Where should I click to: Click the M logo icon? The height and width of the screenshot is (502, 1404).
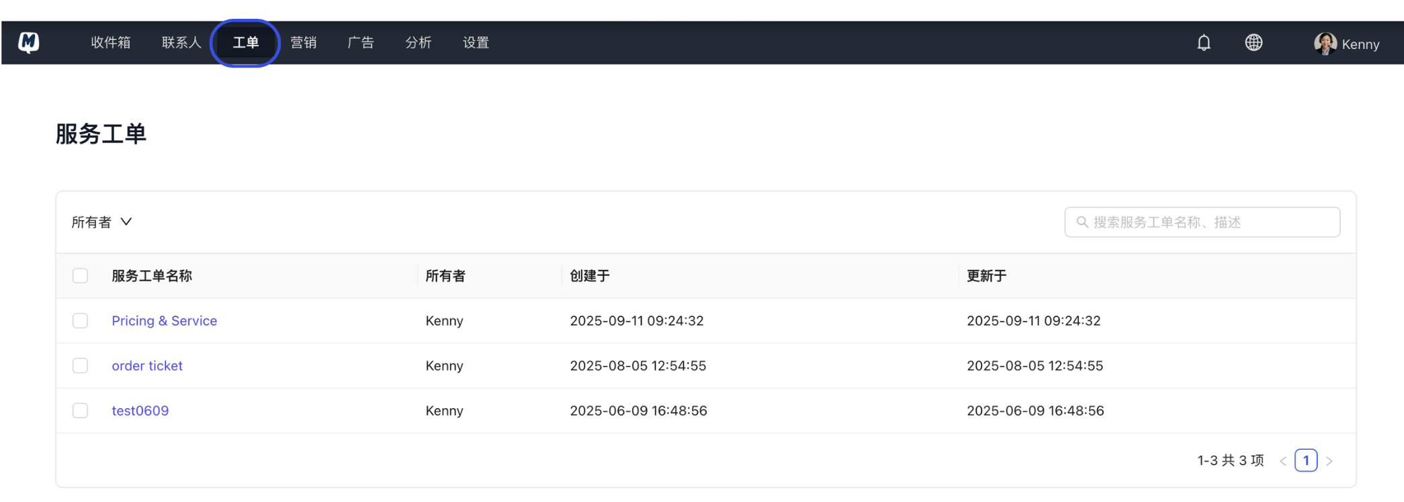coord(28,42)
